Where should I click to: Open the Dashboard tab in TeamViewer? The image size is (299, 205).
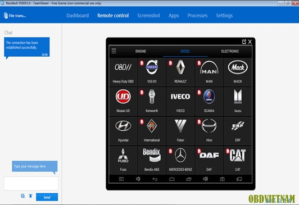78,15
